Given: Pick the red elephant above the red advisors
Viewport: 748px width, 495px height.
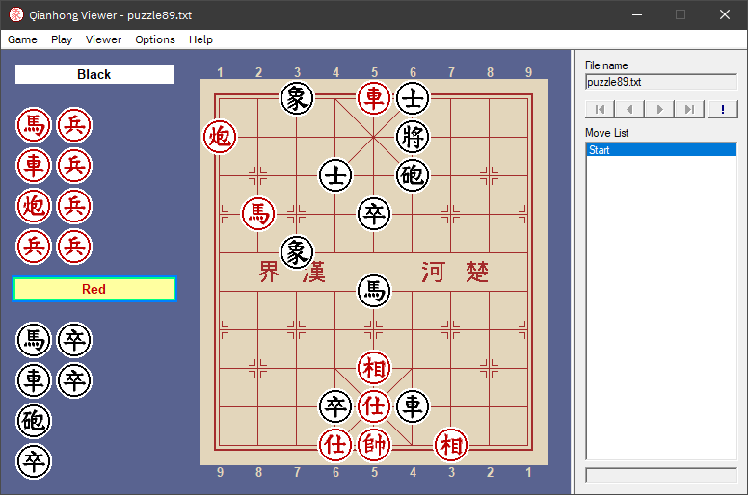Looking at the screenshot, I should pyautogui.click(x=374, y=368).
